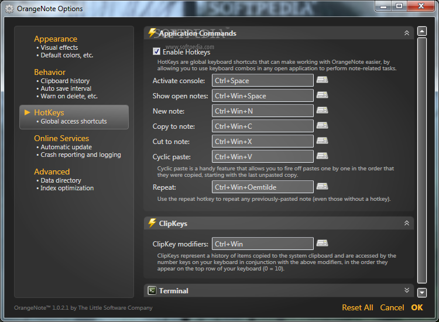Click 'Automatic update' under Online Services

click(66, 147)
